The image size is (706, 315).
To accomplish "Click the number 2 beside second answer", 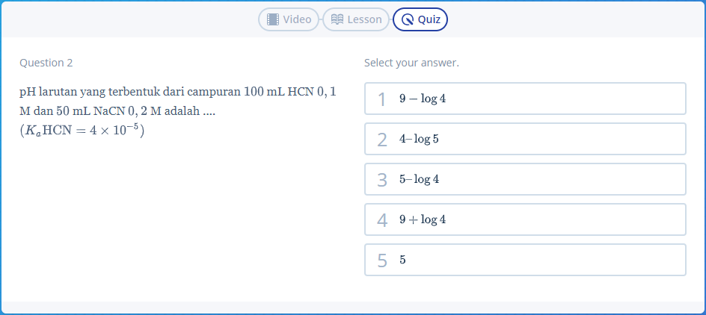I will (x=382, y=140).
